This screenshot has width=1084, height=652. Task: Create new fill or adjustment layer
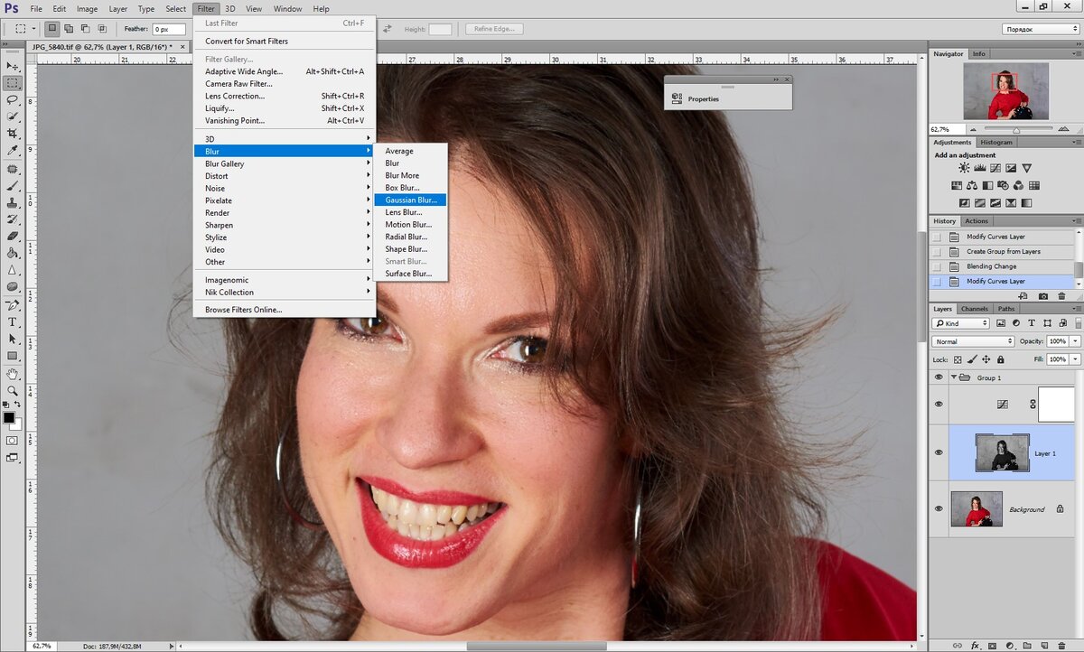[1010, 646]
